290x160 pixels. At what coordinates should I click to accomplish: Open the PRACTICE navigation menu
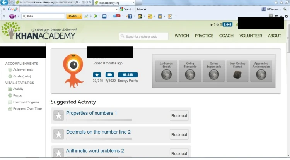point(204,36)
